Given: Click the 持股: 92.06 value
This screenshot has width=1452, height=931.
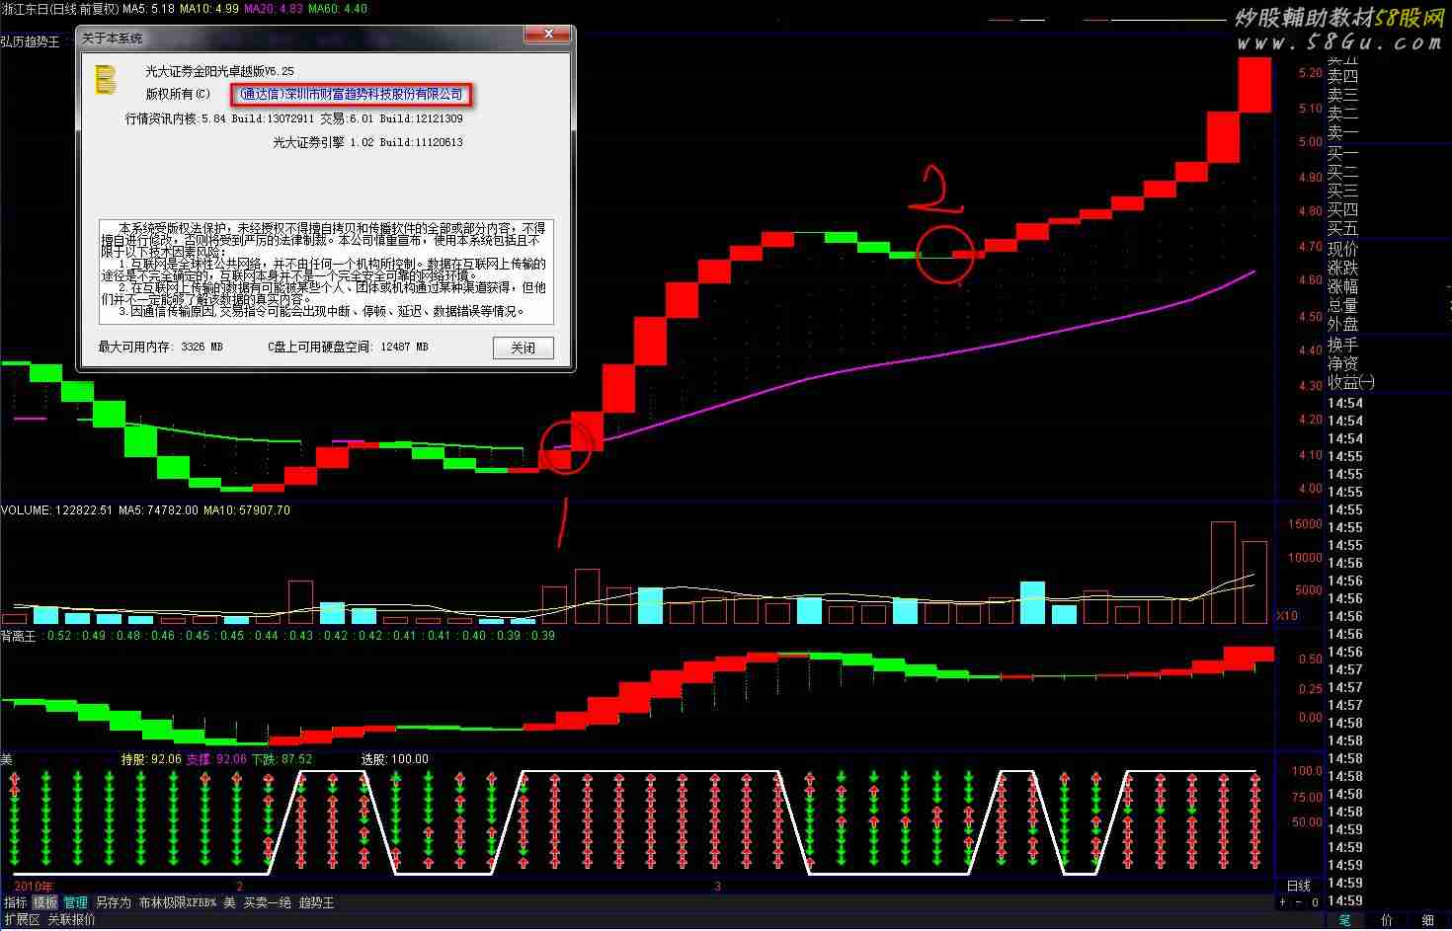Looking at the screenshot, I should tap(151, 759).
